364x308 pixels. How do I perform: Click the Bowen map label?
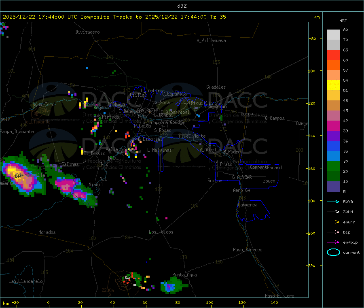(x=269, y=181)
